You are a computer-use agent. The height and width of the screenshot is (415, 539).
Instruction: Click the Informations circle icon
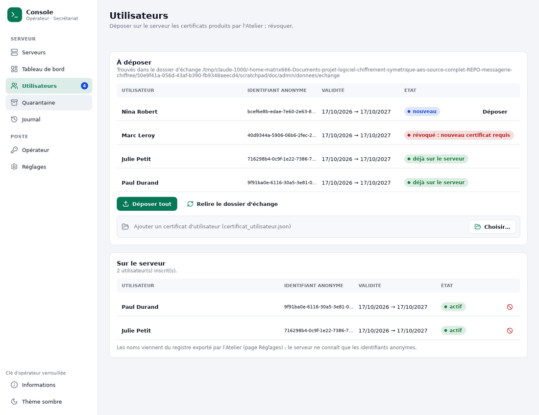pos(14,385)
